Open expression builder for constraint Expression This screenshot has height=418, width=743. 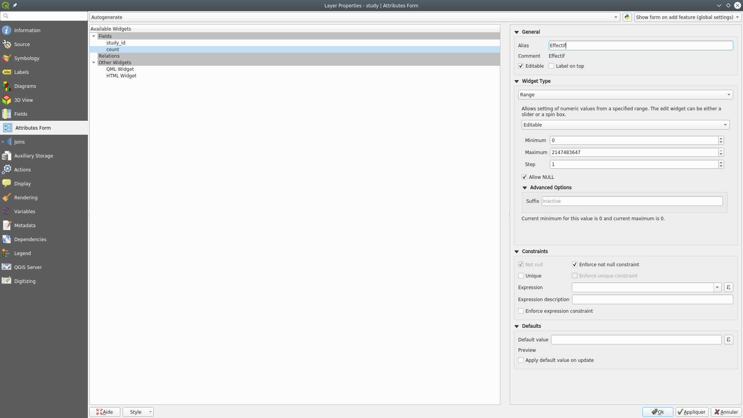click(728, 287)
